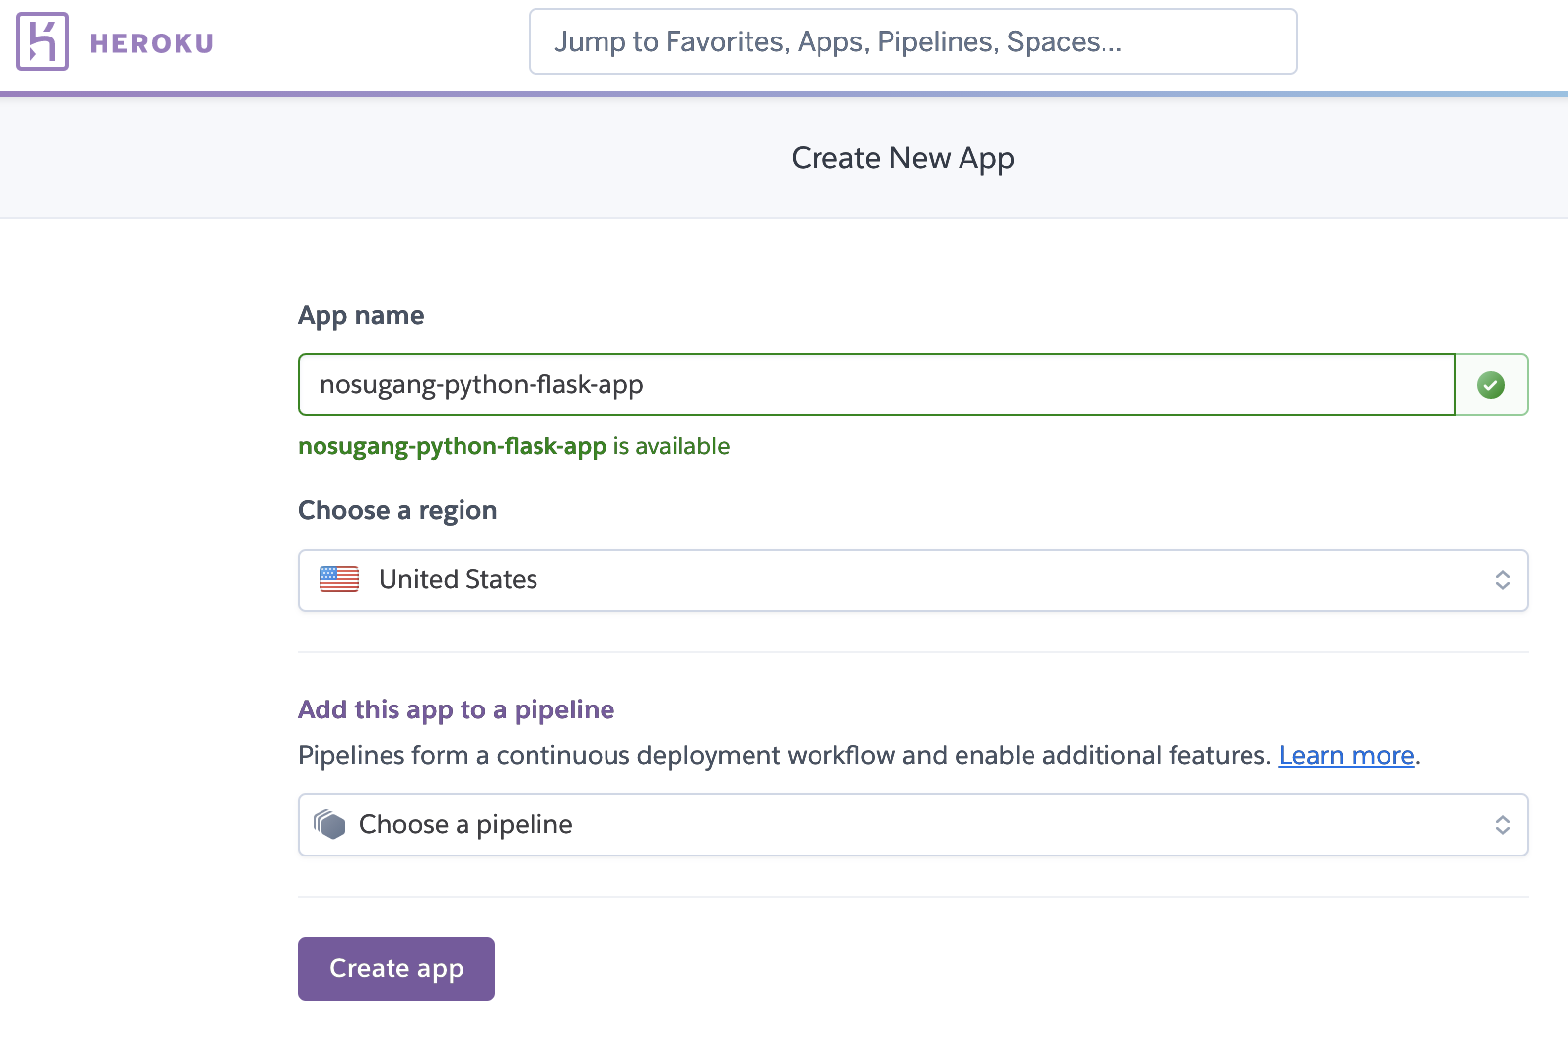Click the HEROKU wordmark text
Image resolution: width=1568 pixels, height=1042 pixels.
152,43
